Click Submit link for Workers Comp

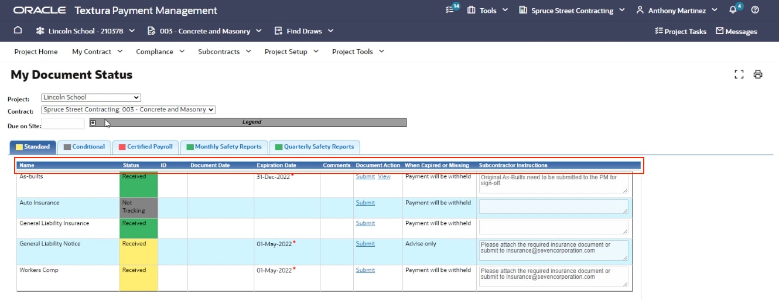[x=365, y=270]
